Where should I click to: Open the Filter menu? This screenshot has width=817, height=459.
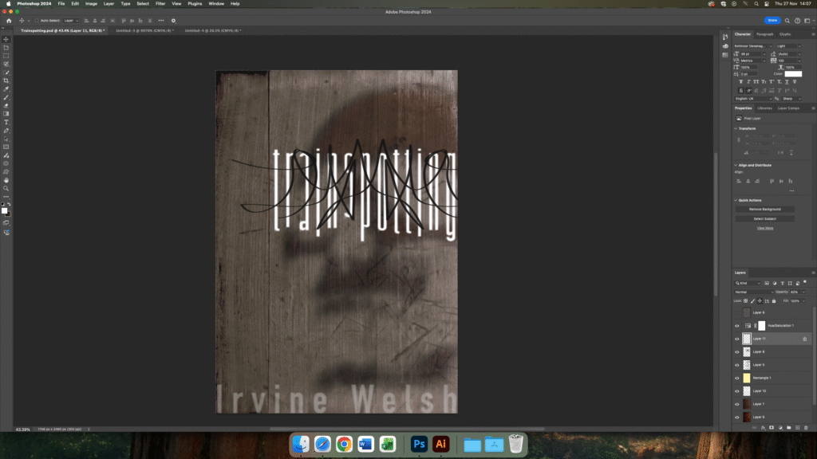[160, 4]
